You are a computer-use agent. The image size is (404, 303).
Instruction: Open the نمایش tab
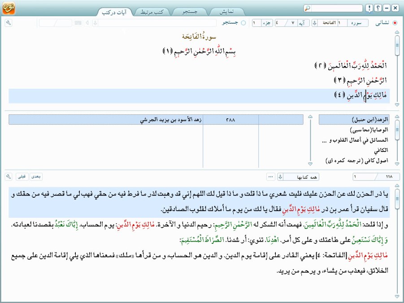pyautogui.click(x=227, y=12)
